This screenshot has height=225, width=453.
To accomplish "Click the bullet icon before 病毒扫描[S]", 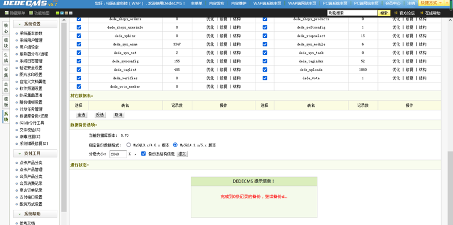I will coord(17,137).
